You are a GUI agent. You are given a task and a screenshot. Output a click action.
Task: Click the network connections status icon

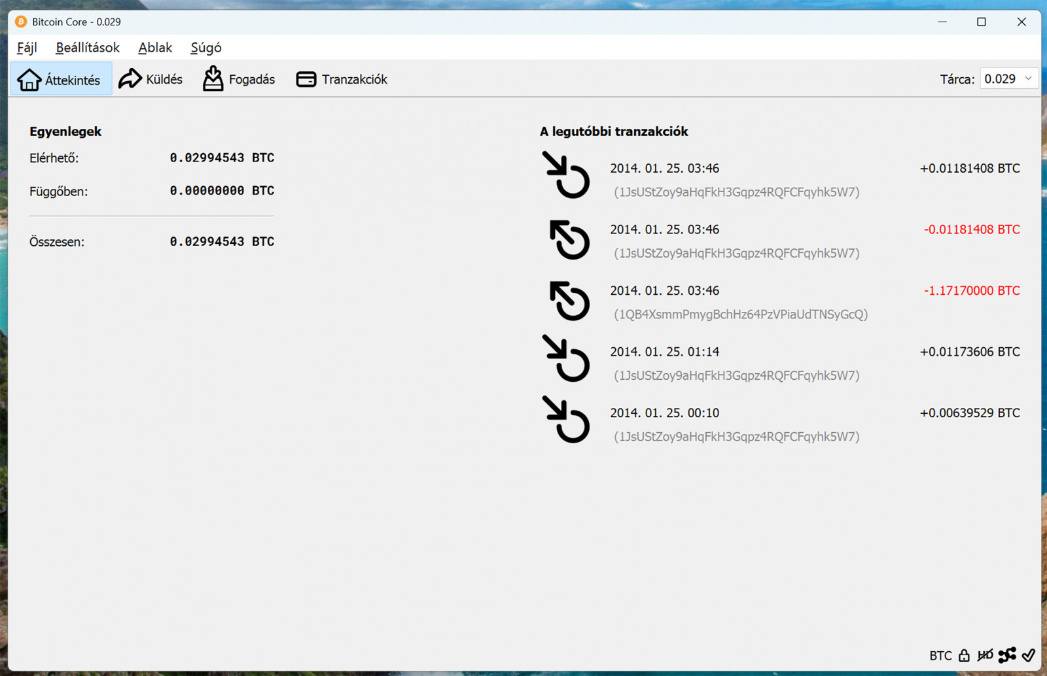click(1007, 655)
